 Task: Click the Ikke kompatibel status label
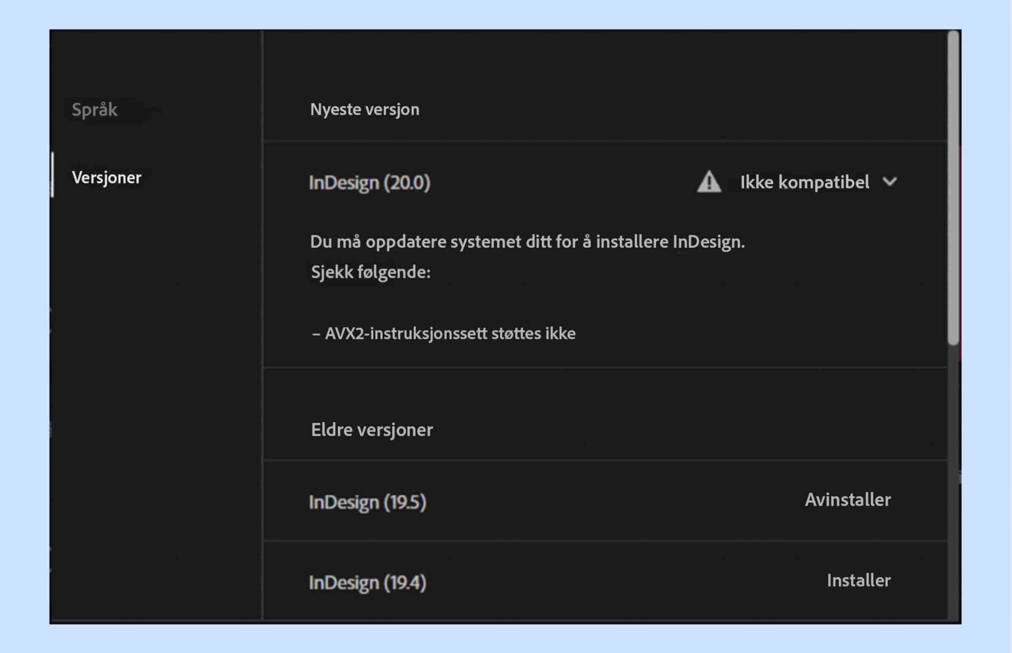tap(804, 182)
